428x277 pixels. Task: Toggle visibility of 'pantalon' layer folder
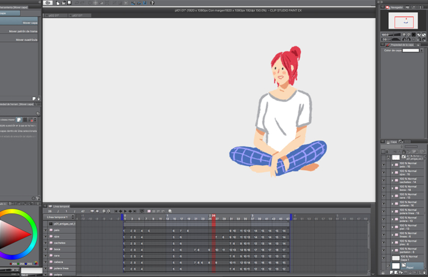click(384, 250)
